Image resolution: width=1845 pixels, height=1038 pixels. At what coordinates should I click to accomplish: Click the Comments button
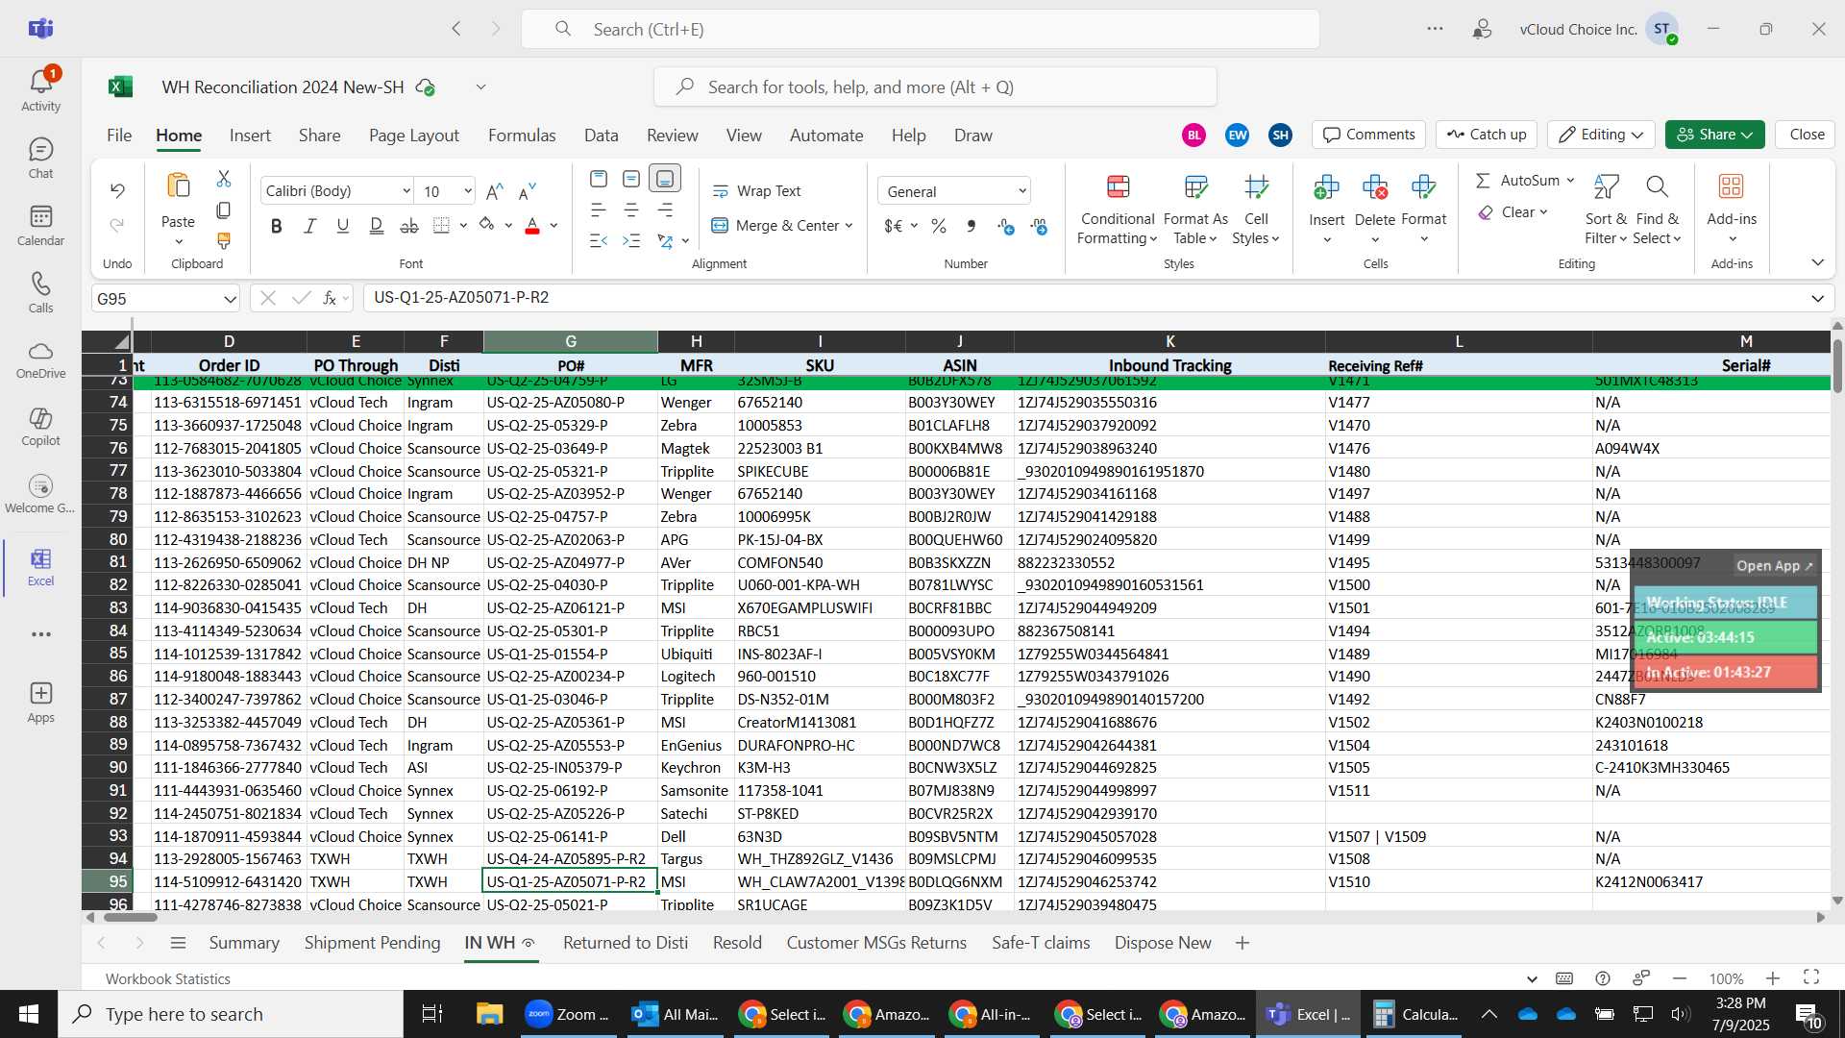1369,135
